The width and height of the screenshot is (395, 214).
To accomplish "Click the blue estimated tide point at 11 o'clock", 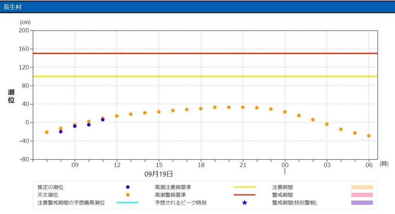I will point(103,120).
